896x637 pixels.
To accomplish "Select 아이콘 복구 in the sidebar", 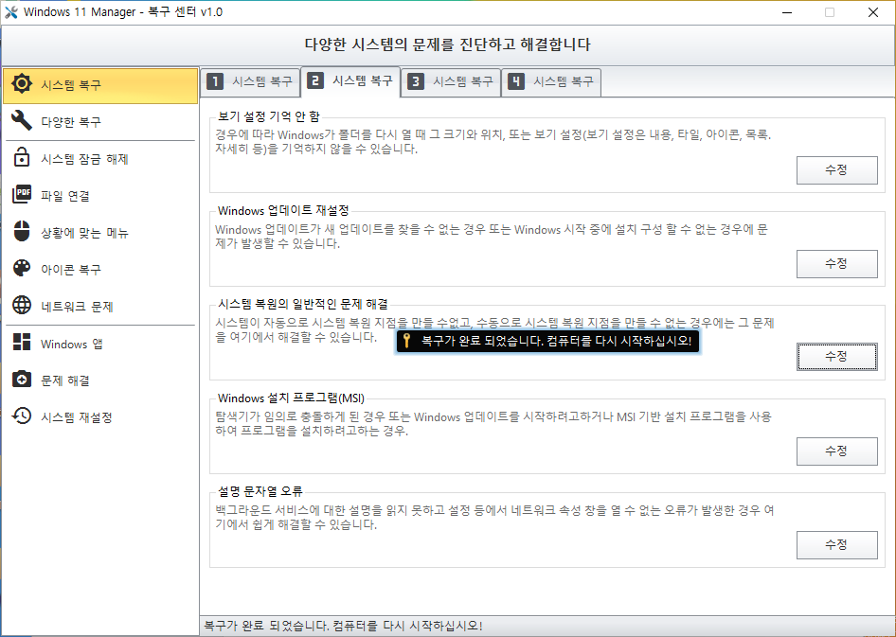I will (100, 269).
